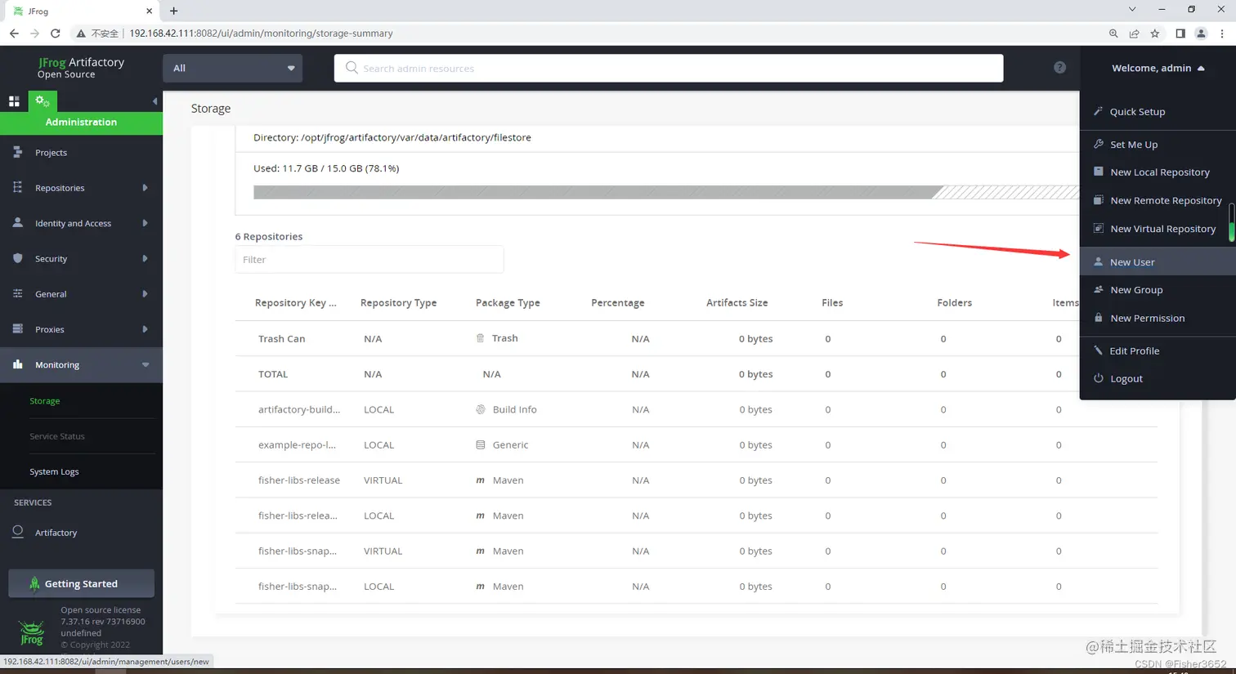Sort by Repository Type column header
1236x674 pixels.
(x=398, y=303)
